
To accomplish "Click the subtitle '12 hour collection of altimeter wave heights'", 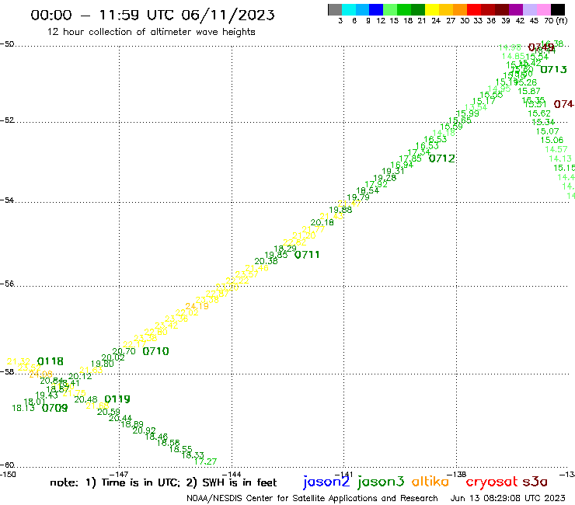I will (151, 32).
